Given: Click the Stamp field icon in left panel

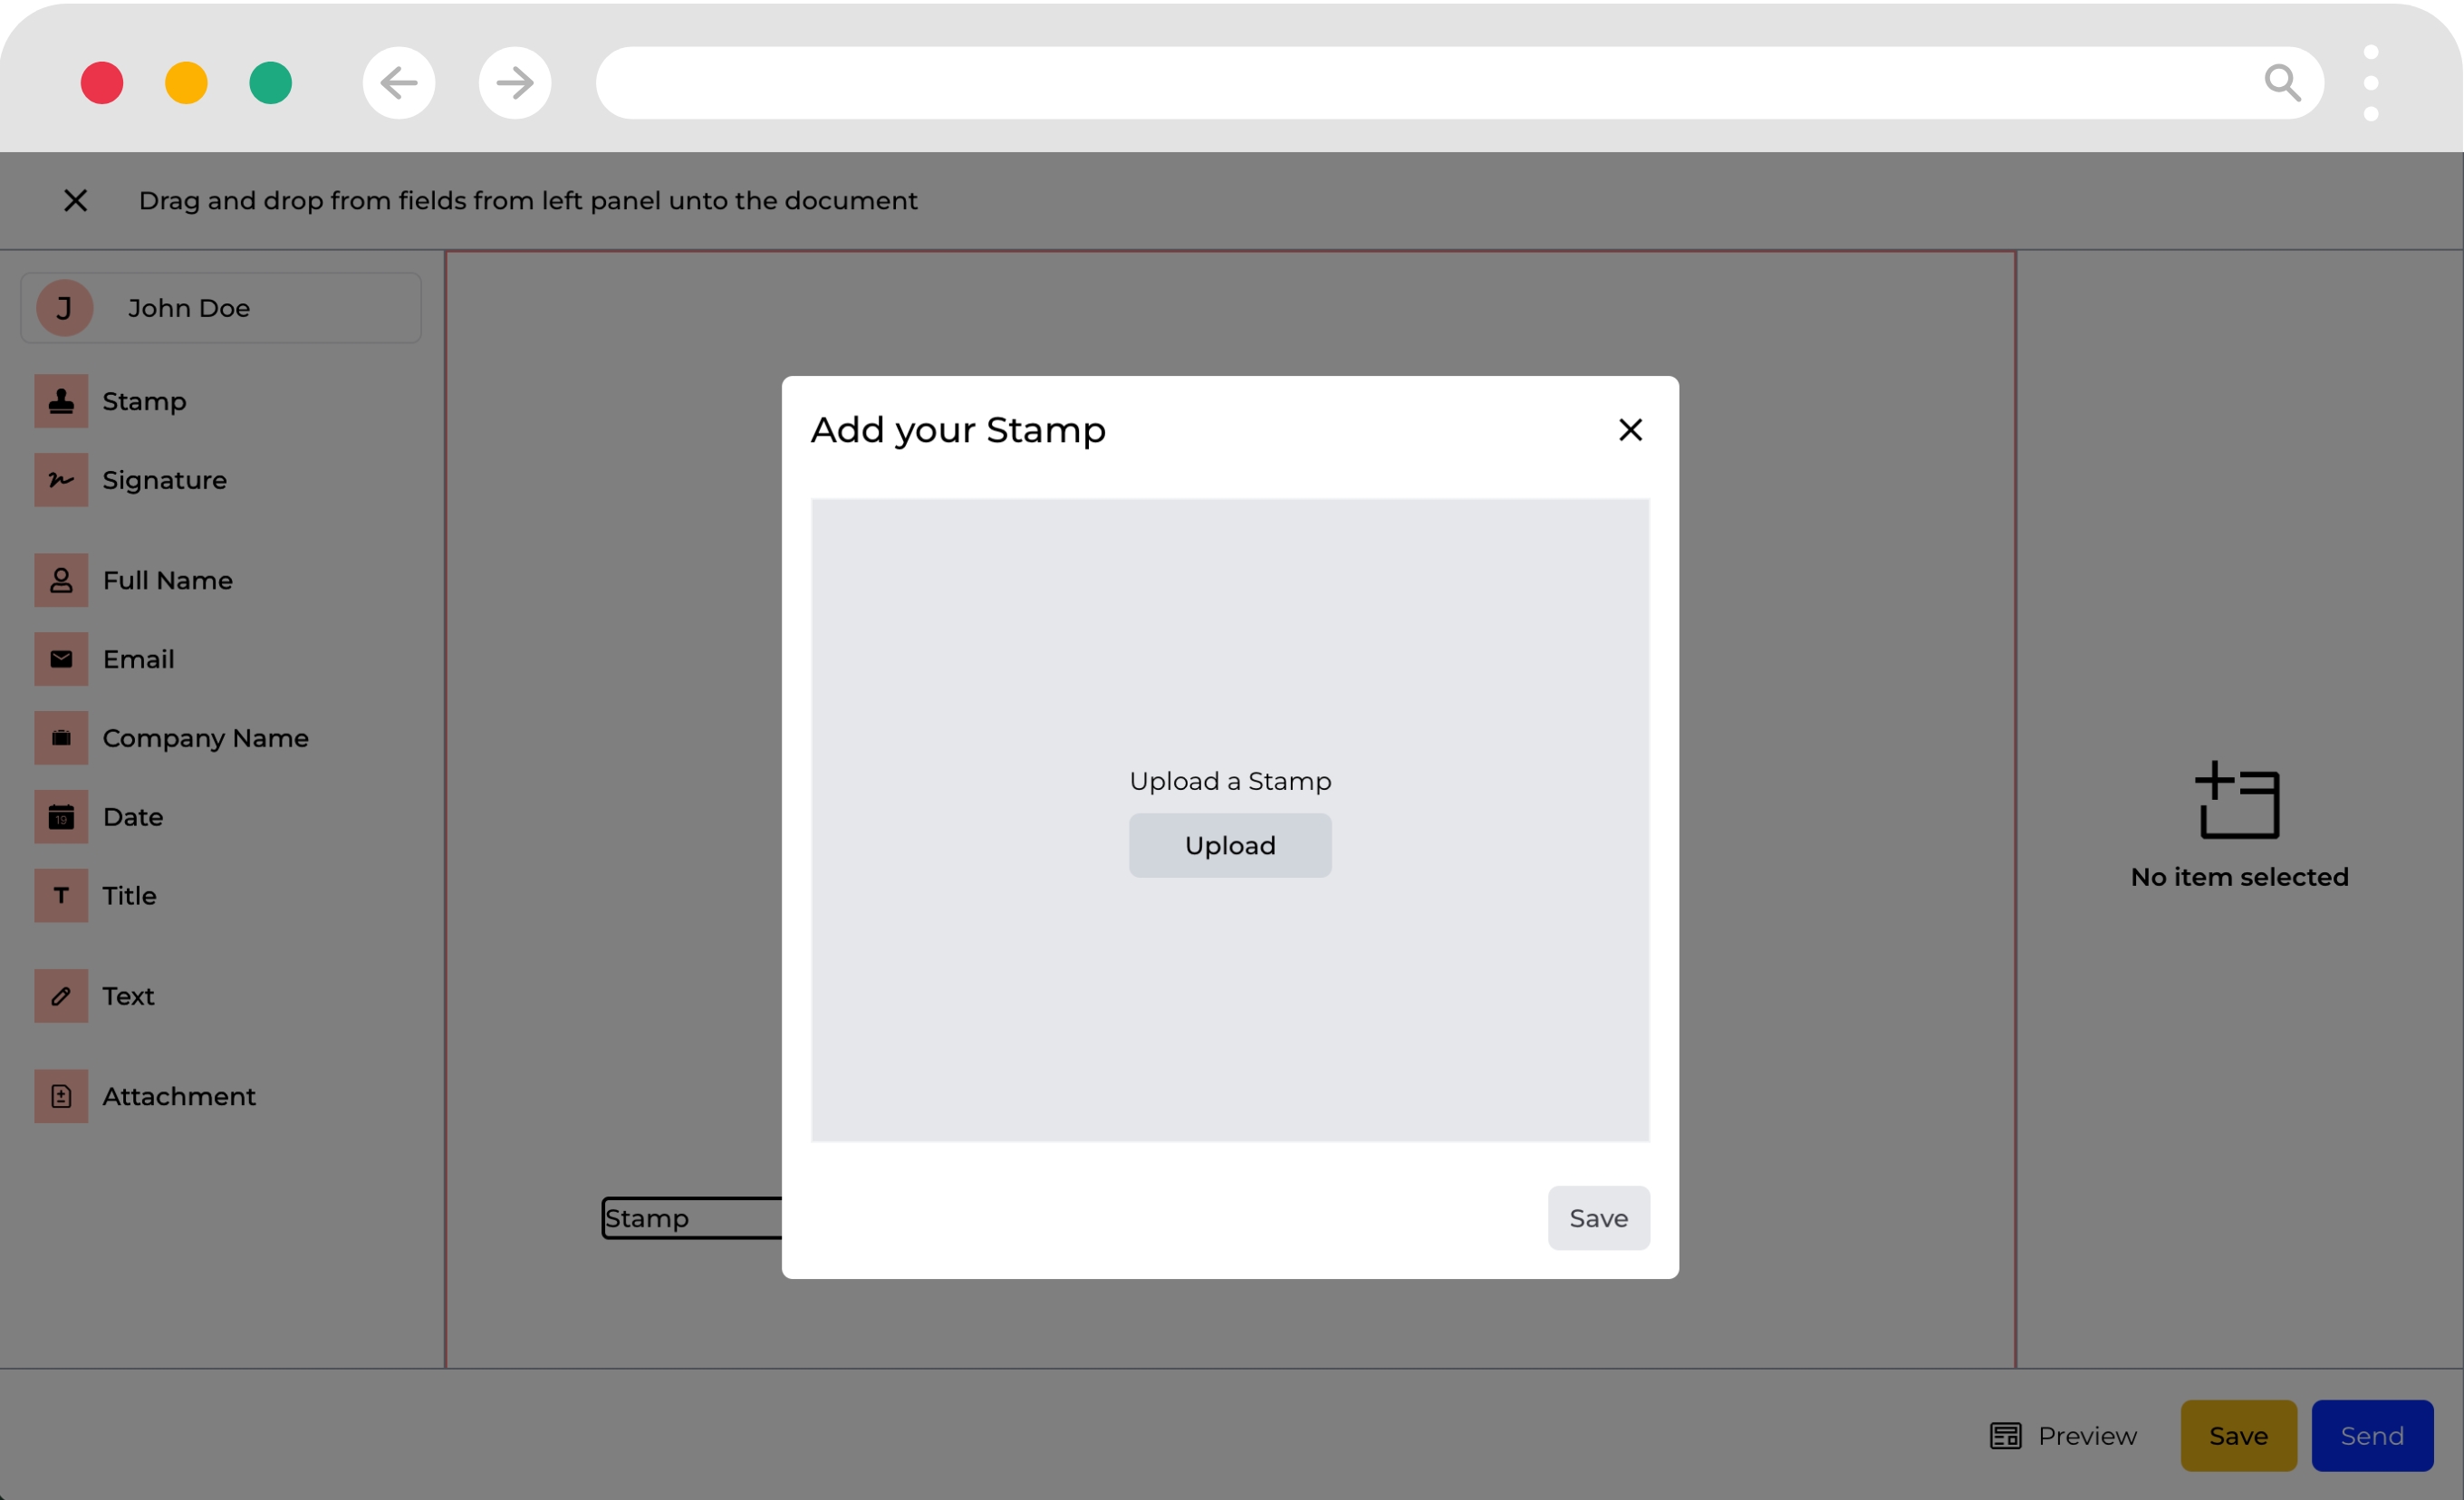Looking at the screenshot, I should click(61, 401).
